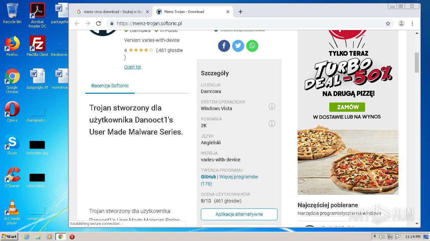Switch to memz virus Google search tab
This screenshot has width=430, height=241.
pyautogui.click(x=113, y=12)
